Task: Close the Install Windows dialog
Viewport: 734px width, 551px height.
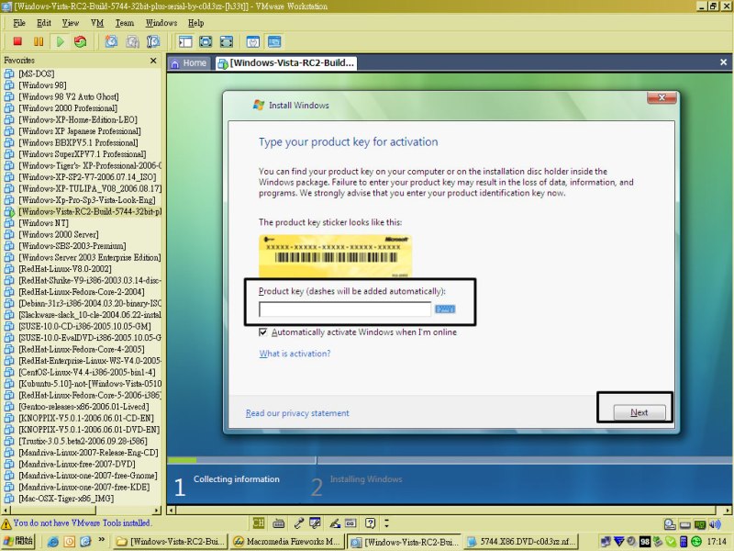Action: pos(662,97)
